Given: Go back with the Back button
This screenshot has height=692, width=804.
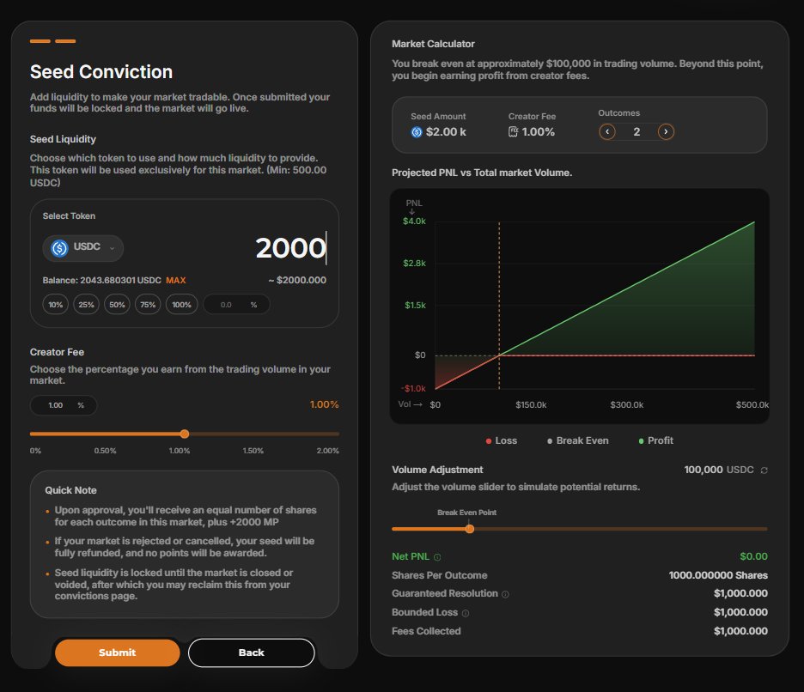Looking at the screenshot, I should point(251,653).
